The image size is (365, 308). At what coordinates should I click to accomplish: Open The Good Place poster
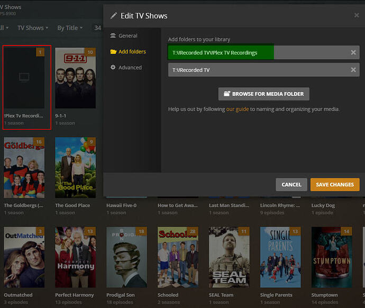tap(75, 168)
